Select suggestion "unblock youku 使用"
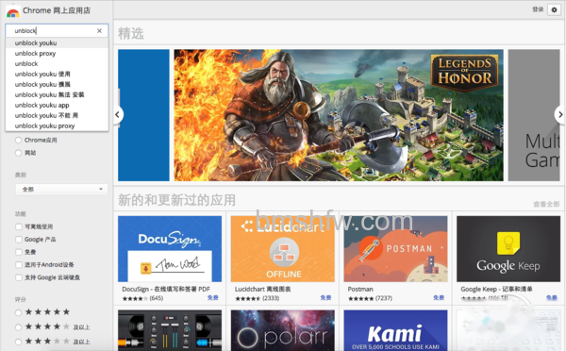The height and width of the screenshot is (351, 566). click(57, 74)
